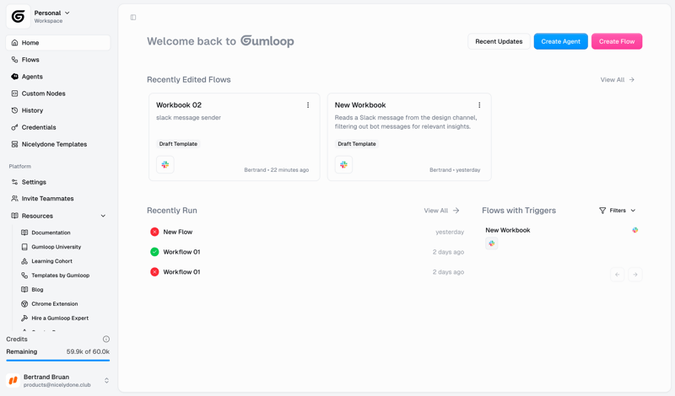Click 'Bertrand • yesterday' text

pos(455,170)
